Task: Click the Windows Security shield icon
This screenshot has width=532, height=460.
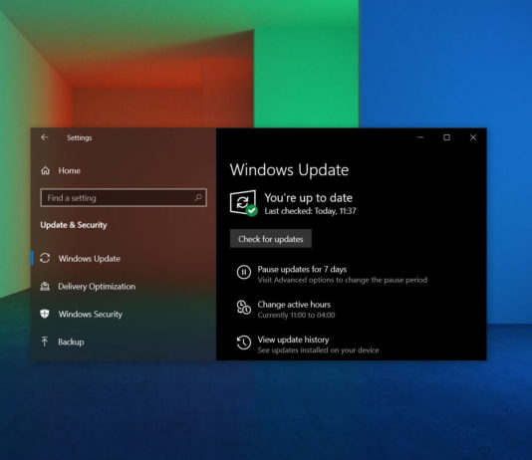Action: (x=45, y=314)
